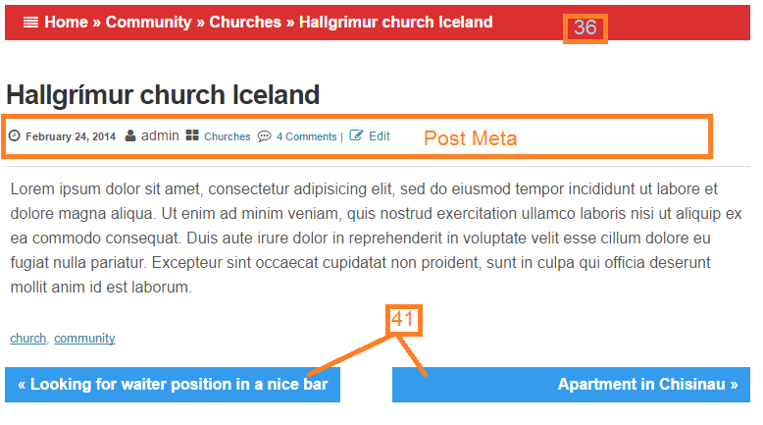Click the Hallgrímur church Iceland post title
The height and width of the screenshot is (425, 763).
163,94
